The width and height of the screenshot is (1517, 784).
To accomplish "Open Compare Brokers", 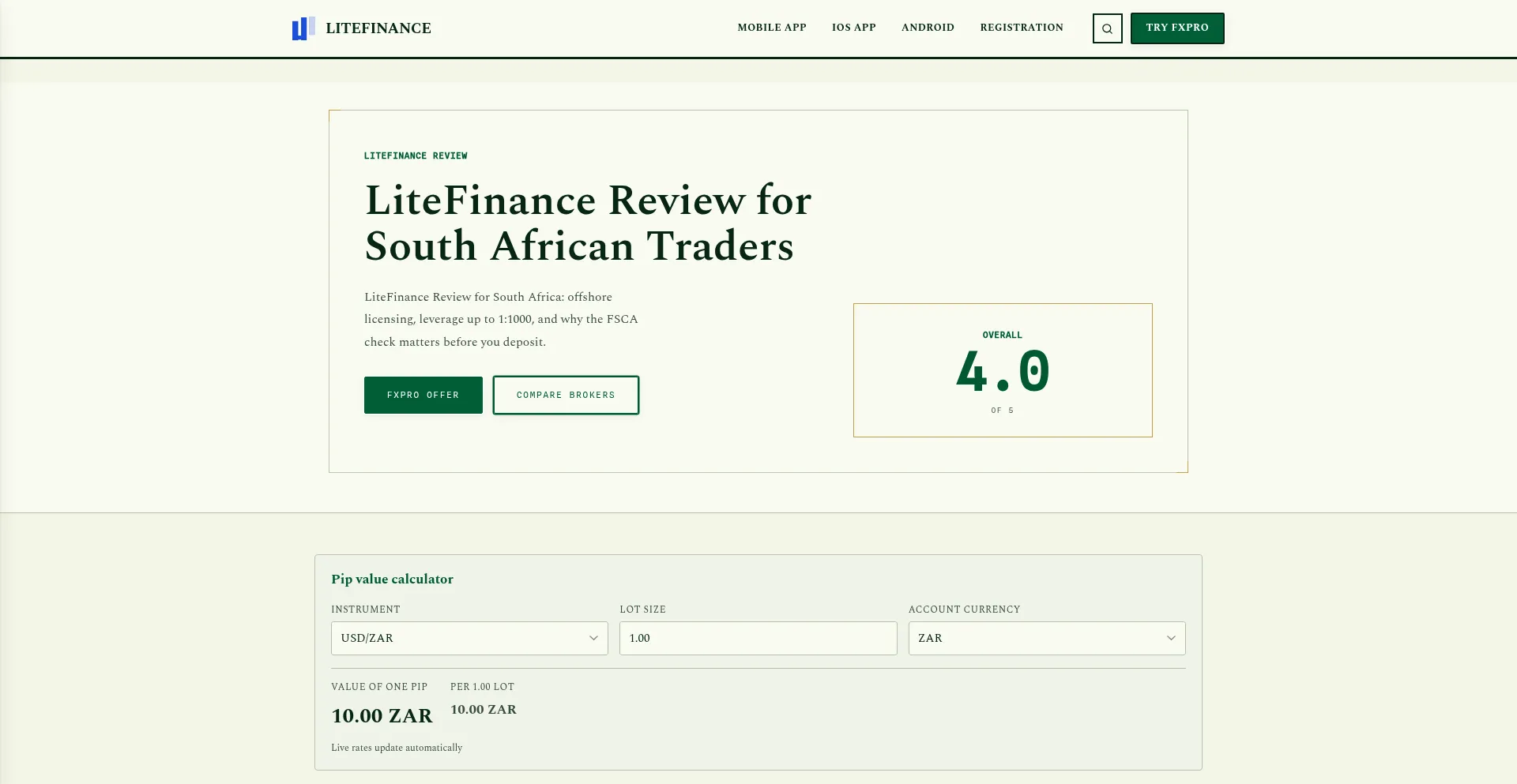I will [x=566, y=395].
